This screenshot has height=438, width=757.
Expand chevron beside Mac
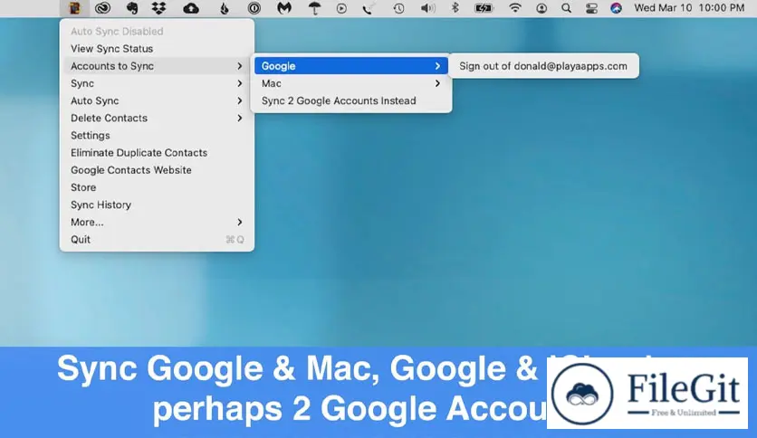(x=437, y=83)
